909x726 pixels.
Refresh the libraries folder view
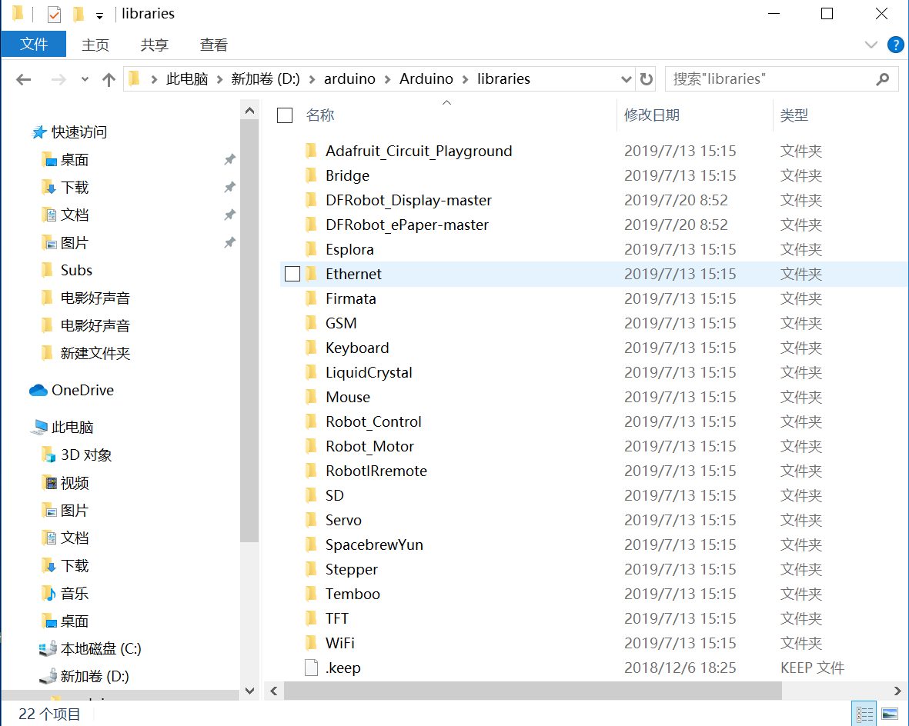tap(647, 78)
